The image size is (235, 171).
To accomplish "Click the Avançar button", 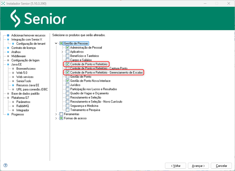I will (x=198, y=166).
